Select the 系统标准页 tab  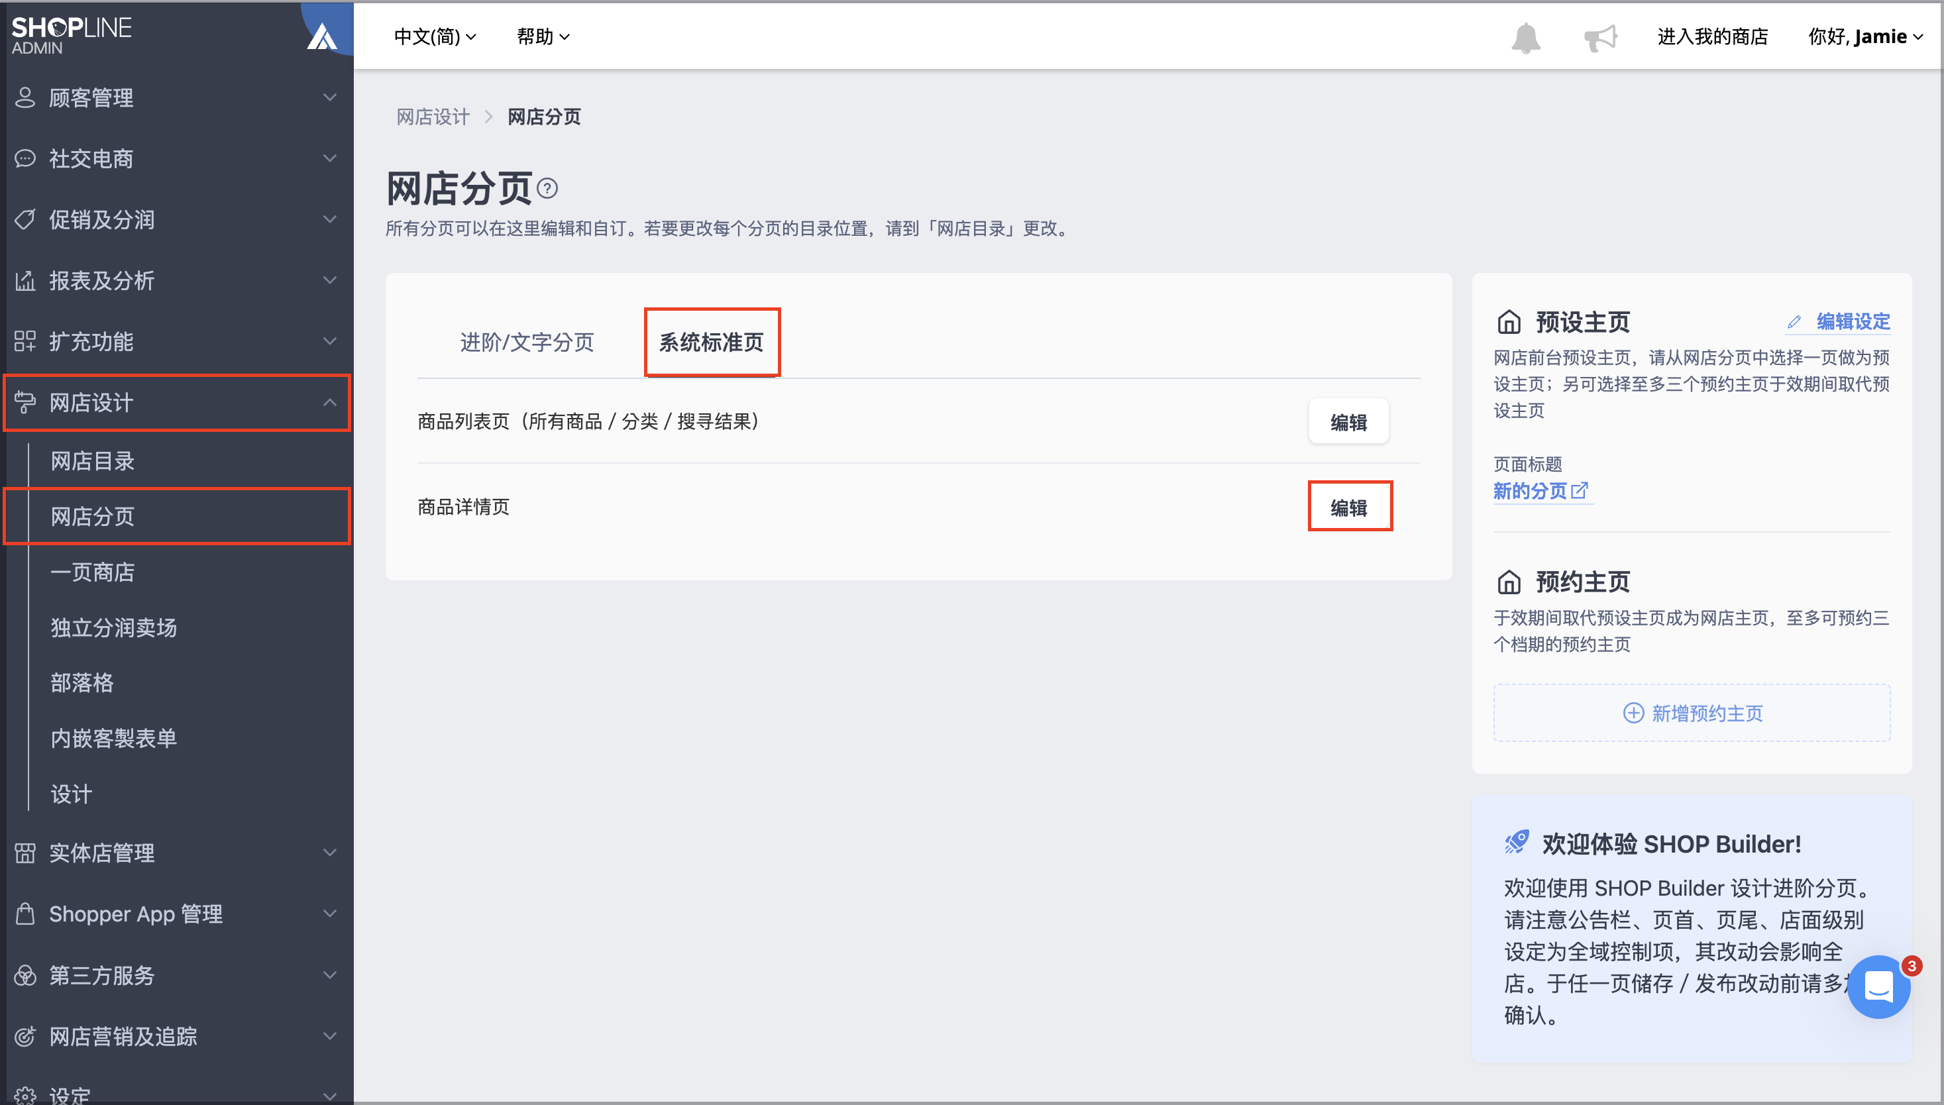pyautogui.click(x=711, y=342)
